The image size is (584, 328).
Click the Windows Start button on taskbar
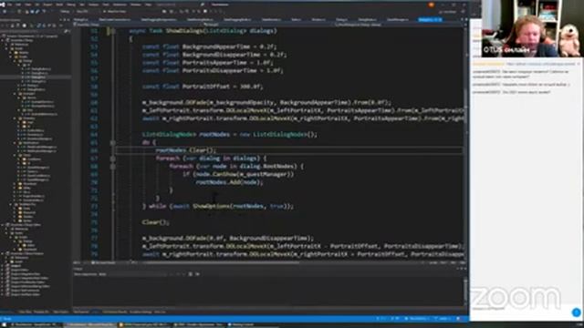point(3,325)
